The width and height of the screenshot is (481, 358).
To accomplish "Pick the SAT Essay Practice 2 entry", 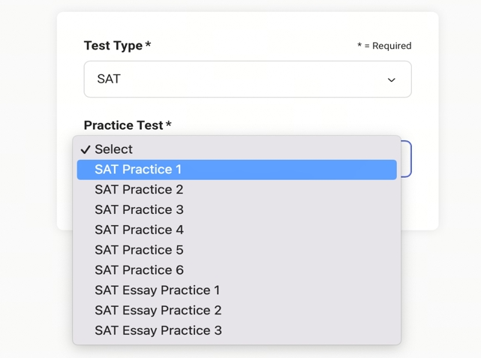I will pyautogui.click(x=158, y=310).
